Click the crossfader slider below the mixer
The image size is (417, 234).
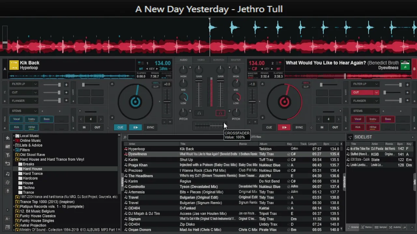pyautogui.click(x=209, y=125)
